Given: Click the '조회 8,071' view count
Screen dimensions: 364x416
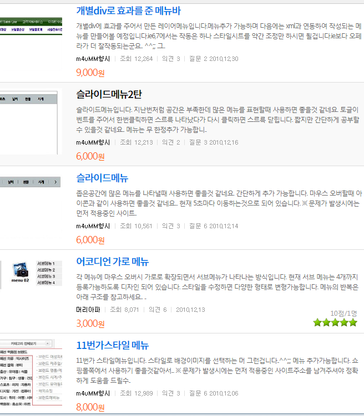Looking at the screenshot, I should pyautogui.click(x=124, y=310).
